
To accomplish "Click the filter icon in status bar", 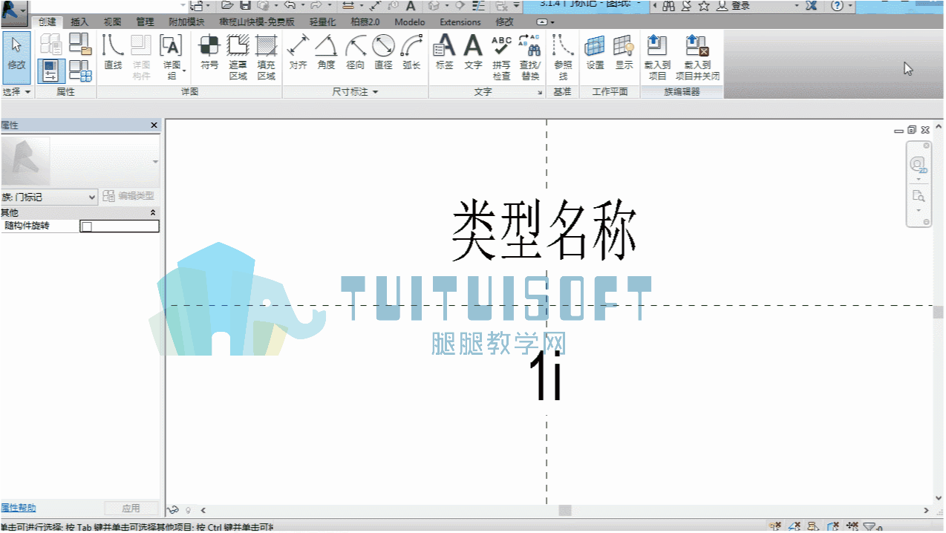I will (870, 526).
